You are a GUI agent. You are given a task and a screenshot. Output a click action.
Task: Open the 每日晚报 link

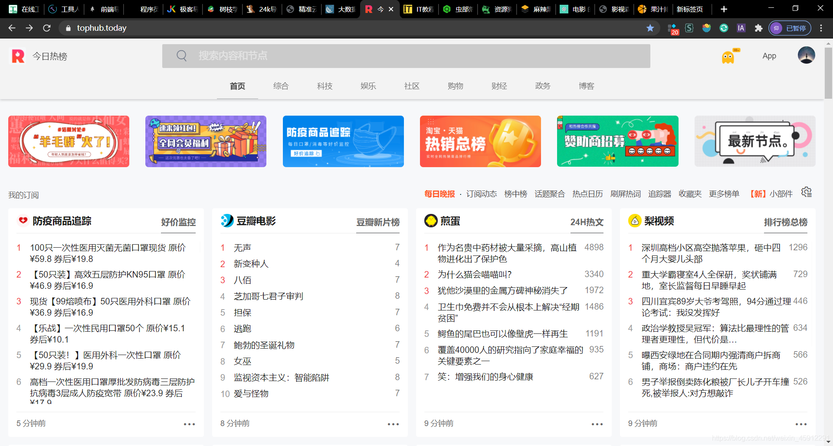click(x=439, y=194)
